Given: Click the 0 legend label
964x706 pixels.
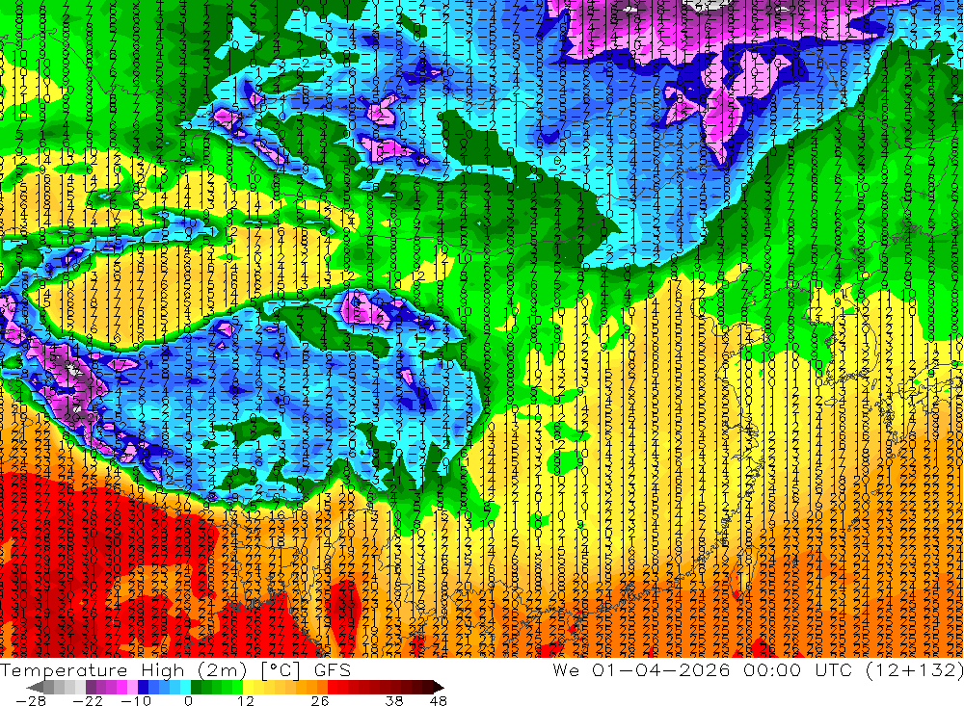Looking at the screenshot, I should [188, 700].
